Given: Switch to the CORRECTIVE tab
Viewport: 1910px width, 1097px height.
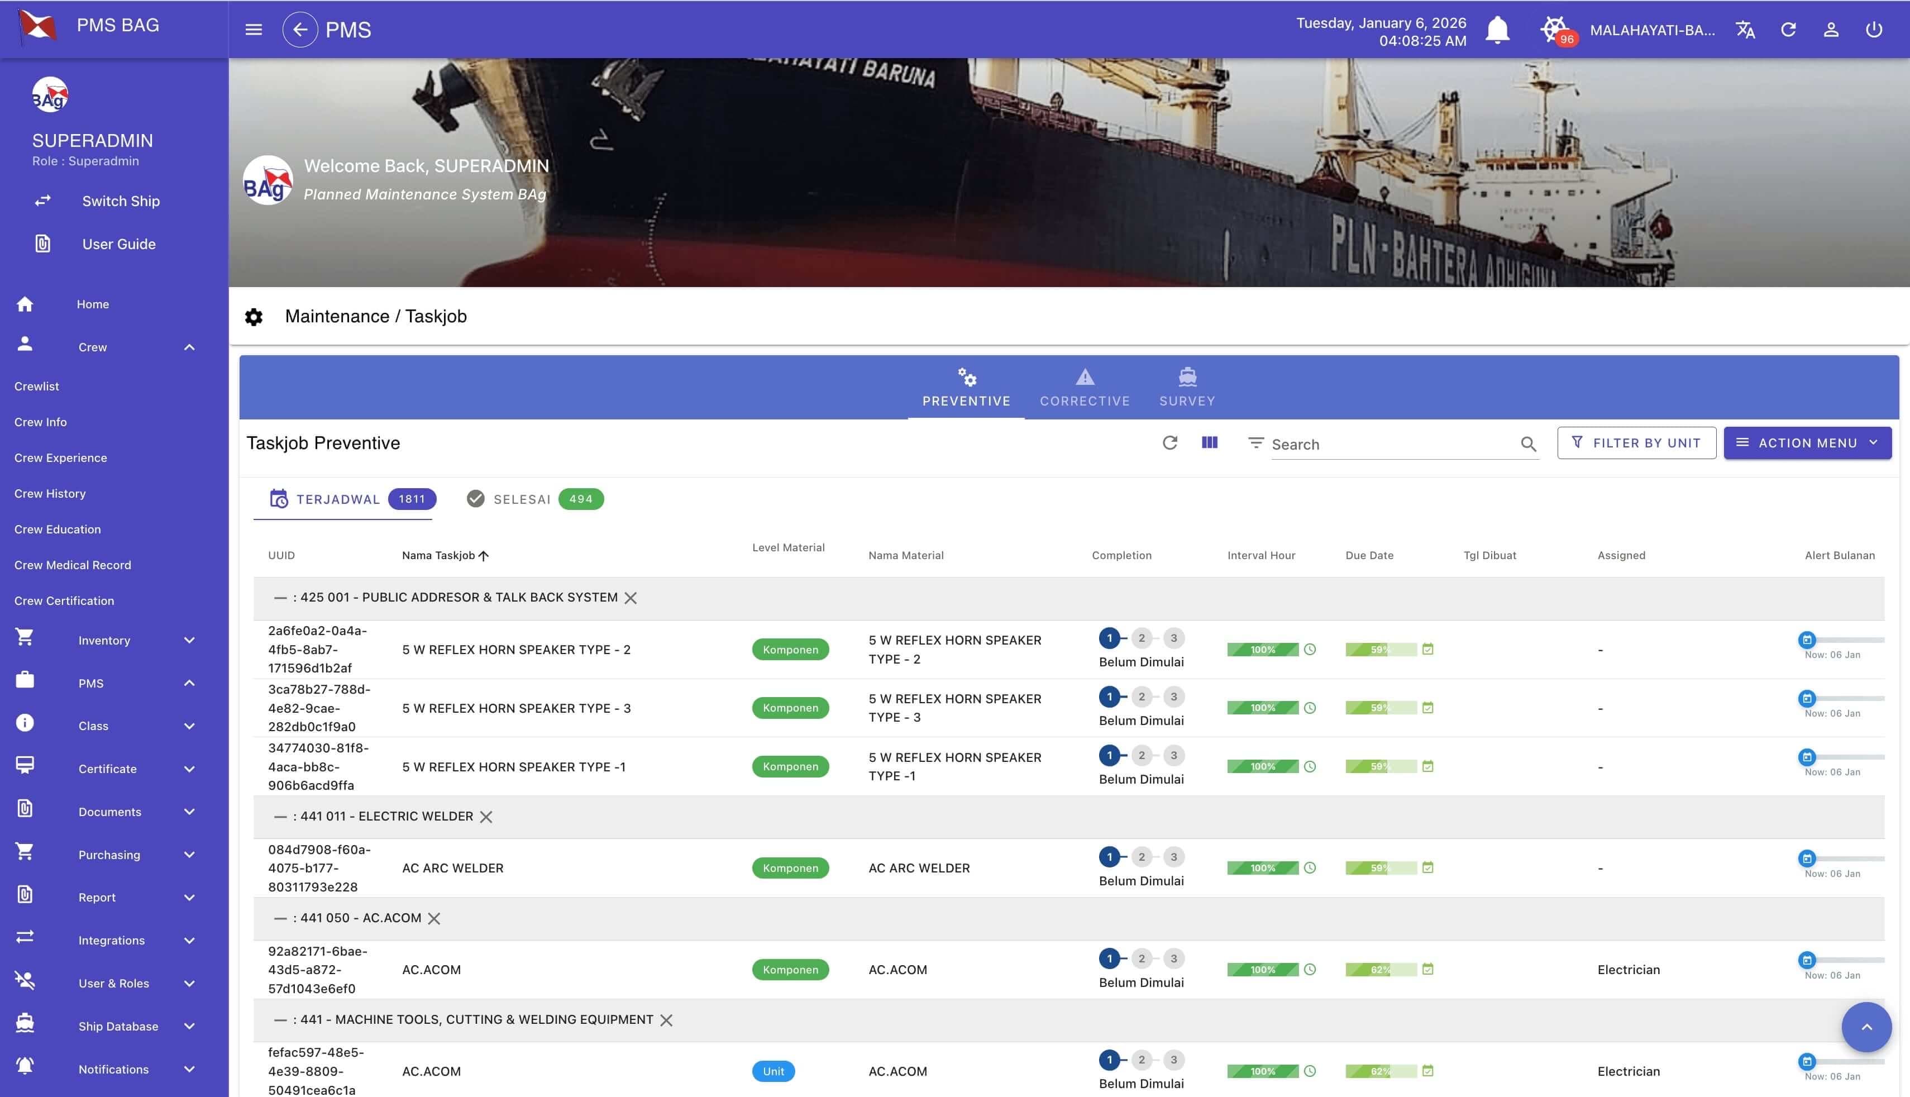Looking at the screenshot, I should 1085,387.
